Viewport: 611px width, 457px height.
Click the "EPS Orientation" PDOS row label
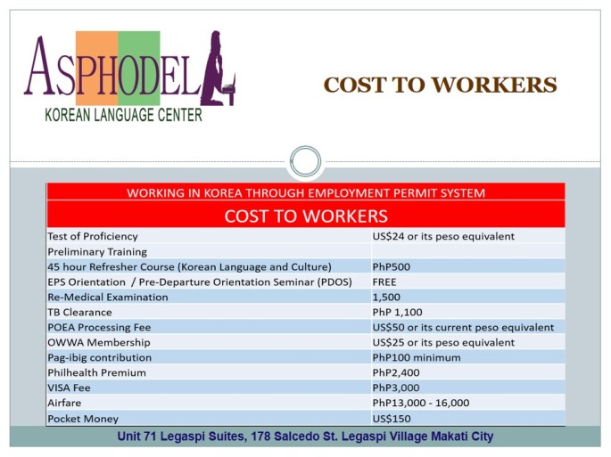click(199, 282)
